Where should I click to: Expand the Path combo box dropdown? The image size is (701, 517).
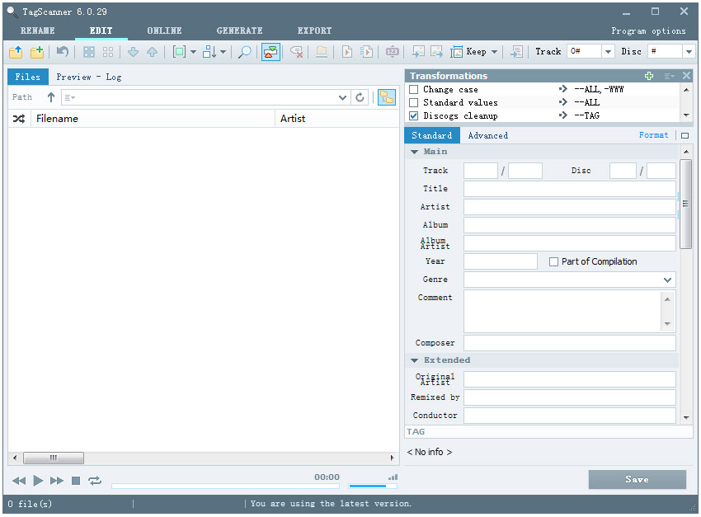343,97
